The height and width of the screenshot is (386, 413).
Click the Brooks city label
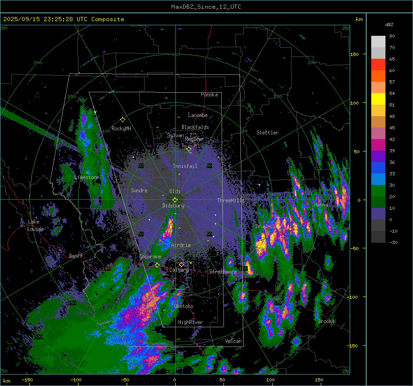pyautogui.click(x=327, y=321)
